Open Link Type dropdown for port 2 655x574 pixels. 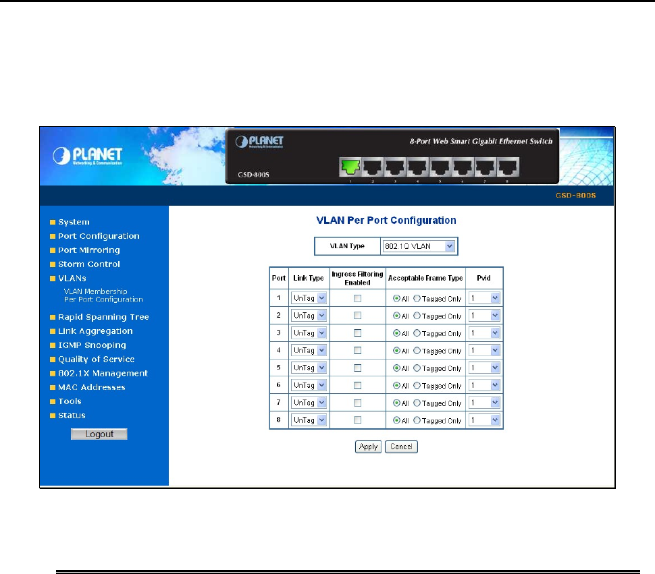[x=309, y=316]
